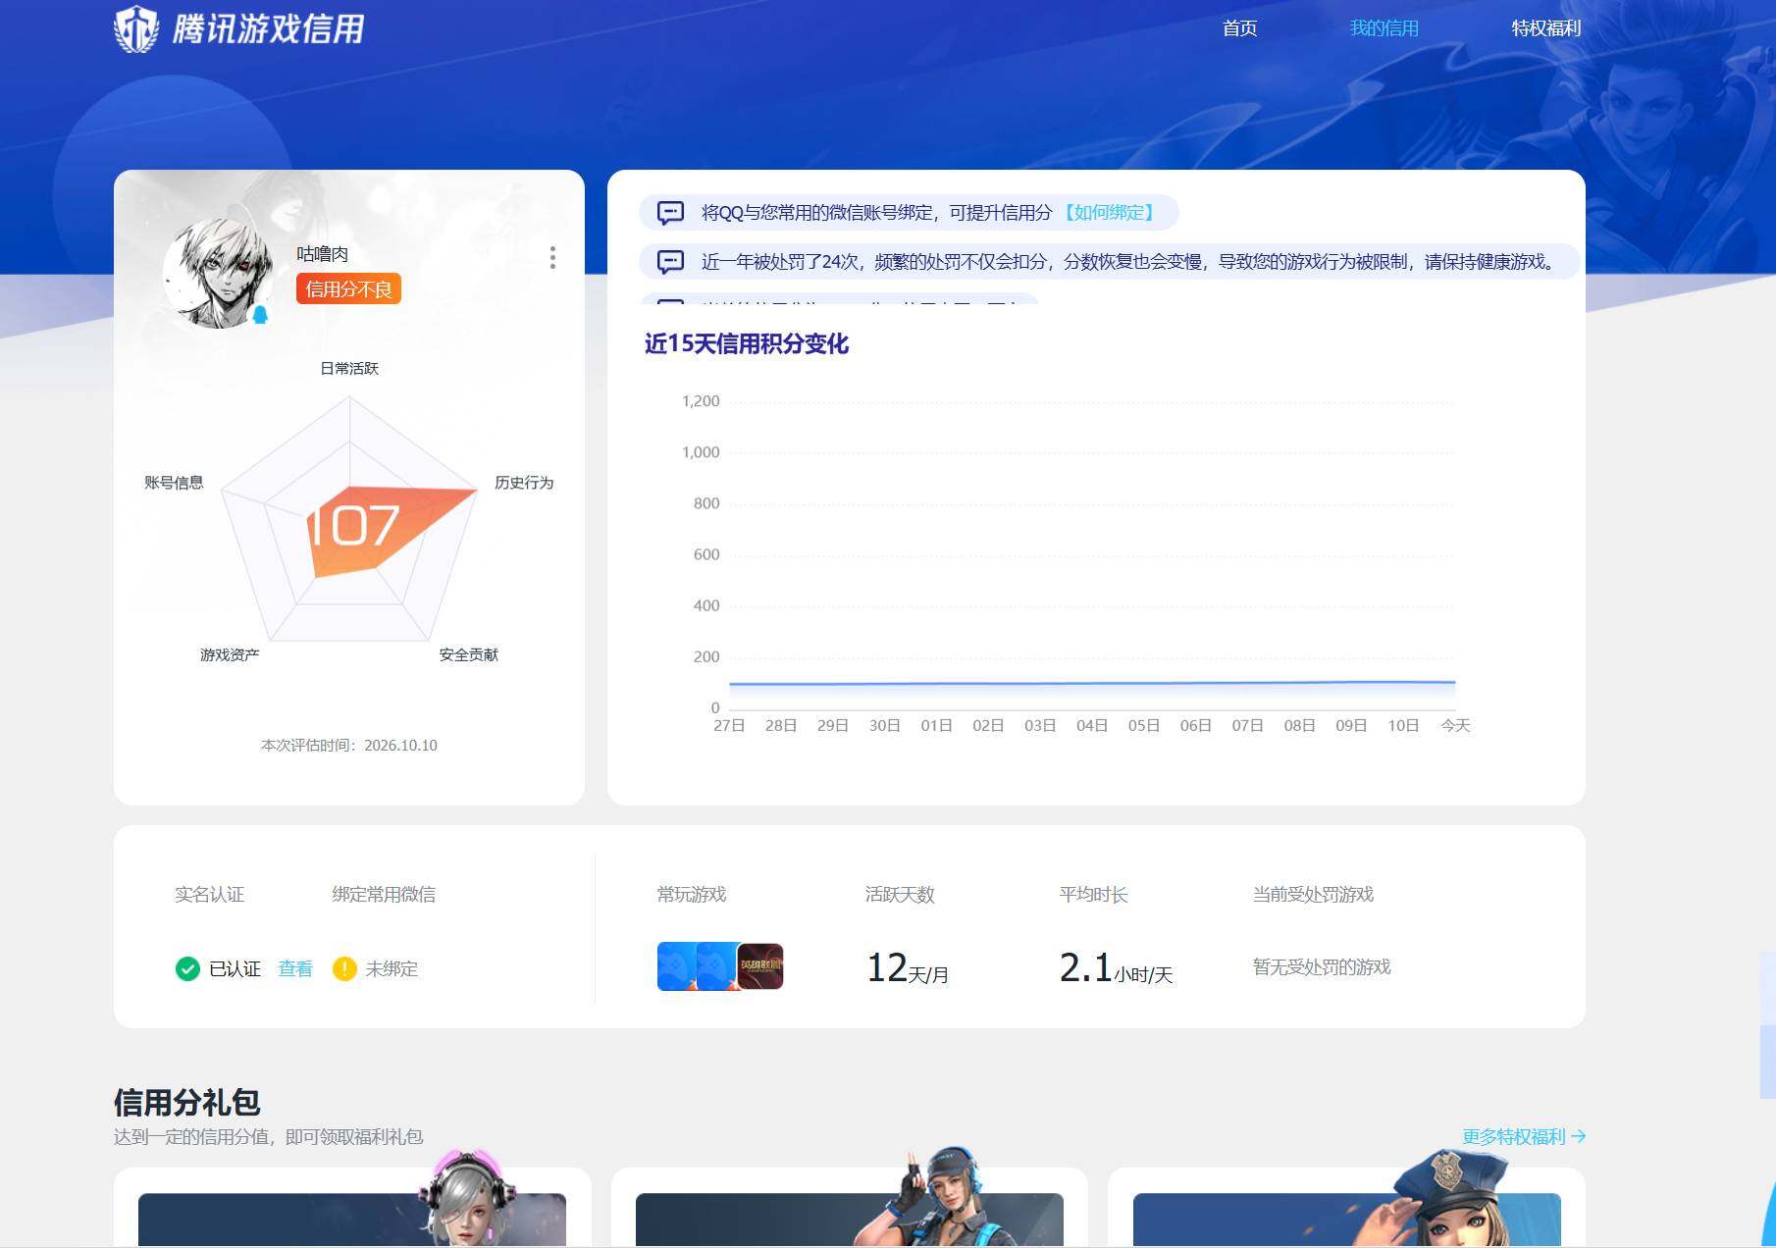This screenshot has width=1776, height=1248.
Task: Open 更多特权福利 link
Action: point(1523,1136)
